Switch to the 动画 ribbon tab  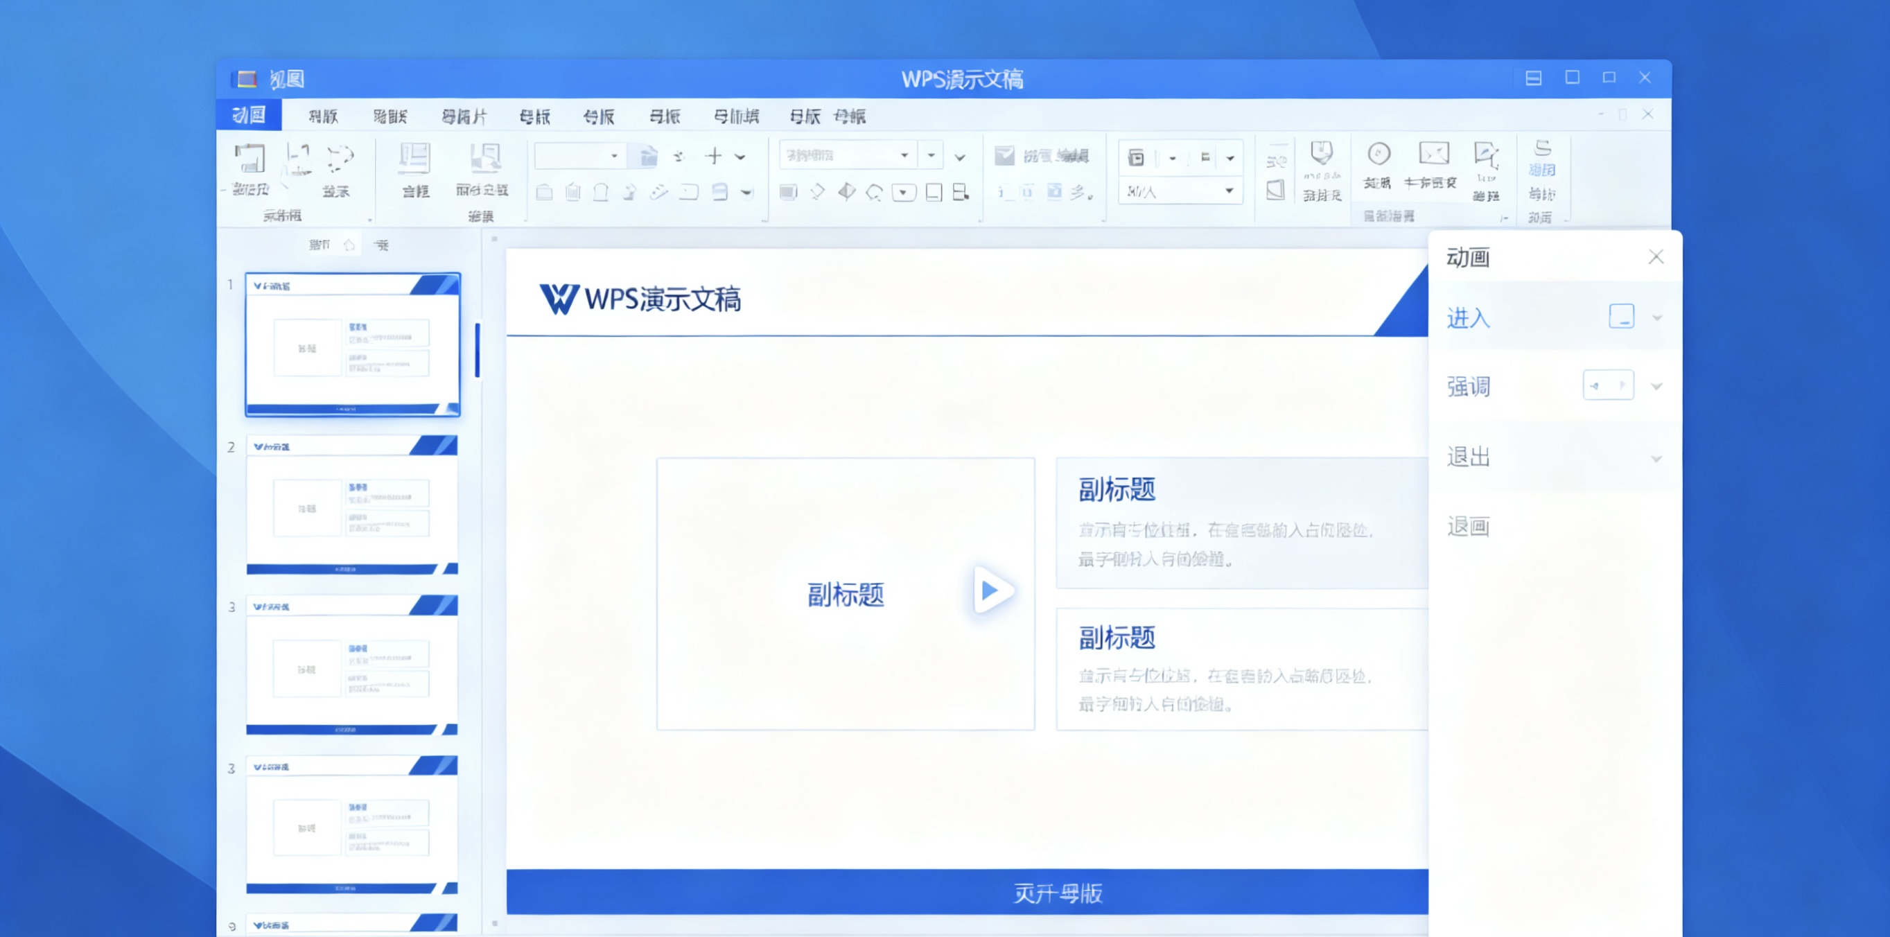pos(248,116)
